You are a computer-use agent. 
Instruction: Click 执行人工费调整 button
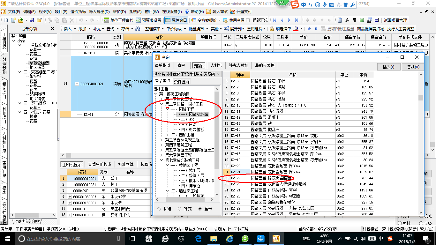click(x=401, y=29)
